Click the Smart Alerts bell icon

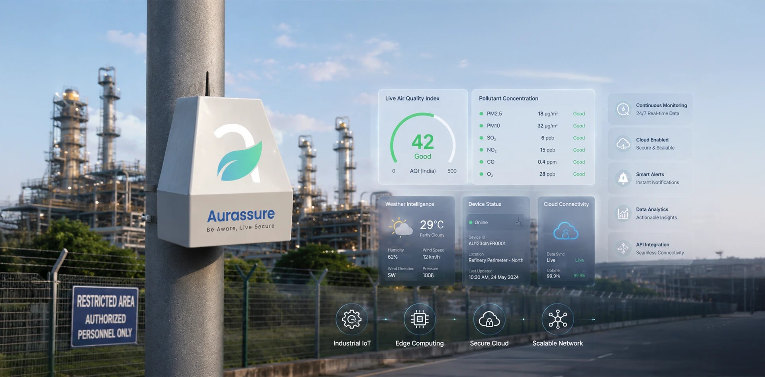click(x=623, y=178)
